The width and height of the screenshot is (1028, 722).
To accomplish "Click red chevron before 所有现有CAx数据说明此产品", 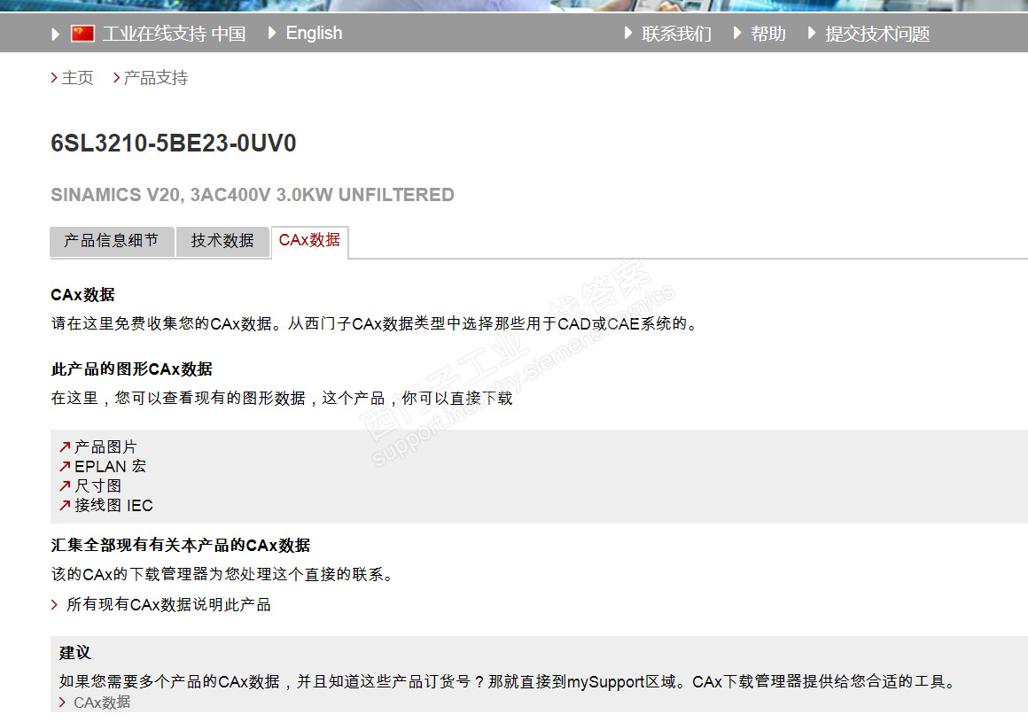I will click(54, 605).
